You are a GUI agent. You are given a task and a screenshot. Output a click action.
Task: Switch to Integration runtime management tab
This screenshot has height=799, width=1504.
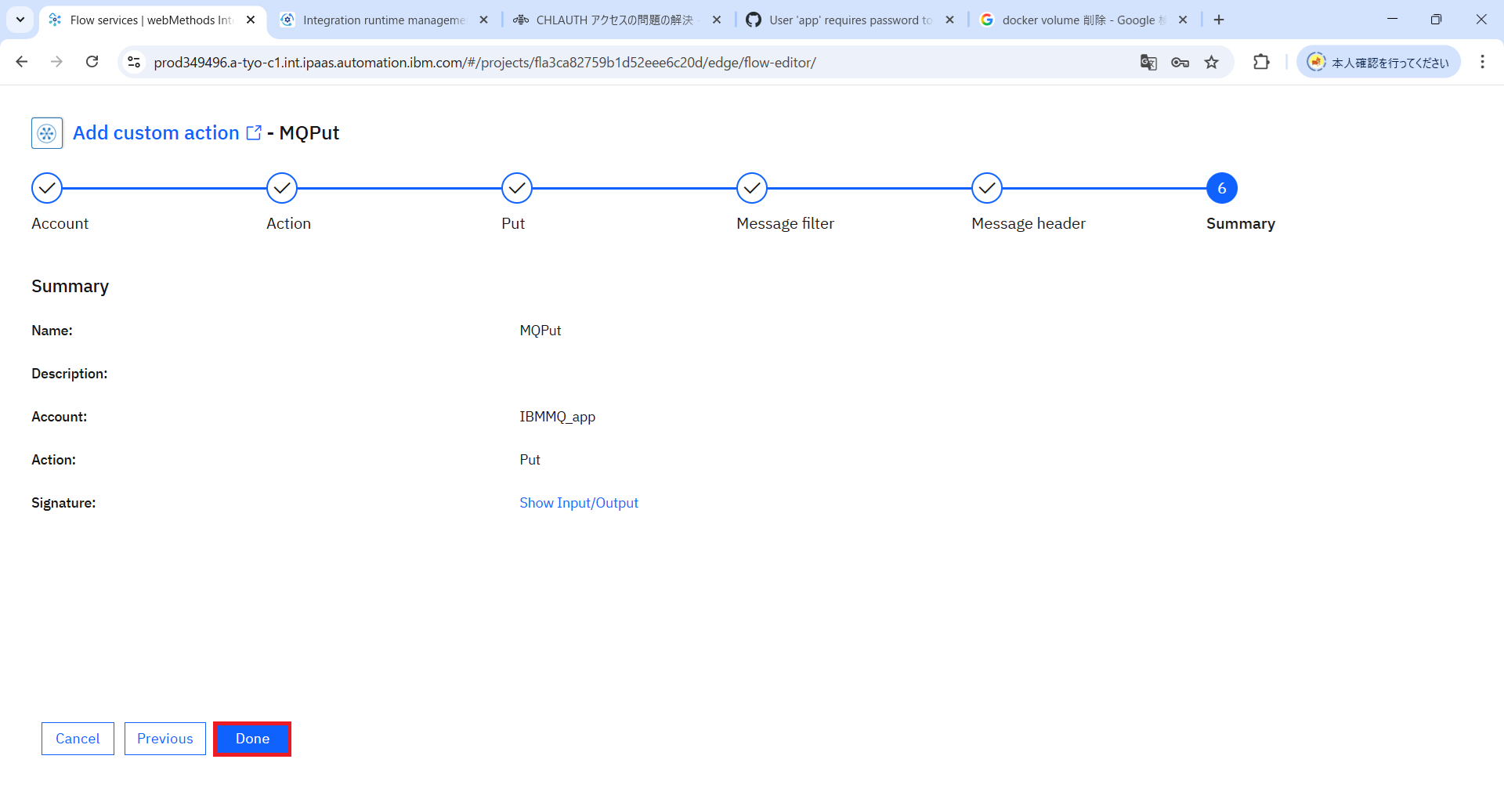coord(384,20)
